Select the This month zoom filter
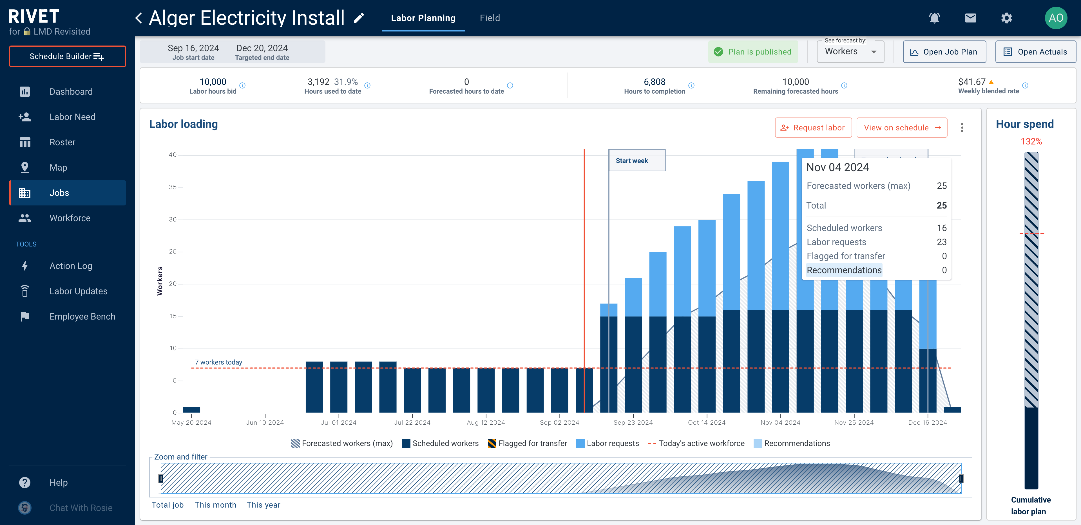The width and height of the screenshot is (1081, 525). pos(215,505)
